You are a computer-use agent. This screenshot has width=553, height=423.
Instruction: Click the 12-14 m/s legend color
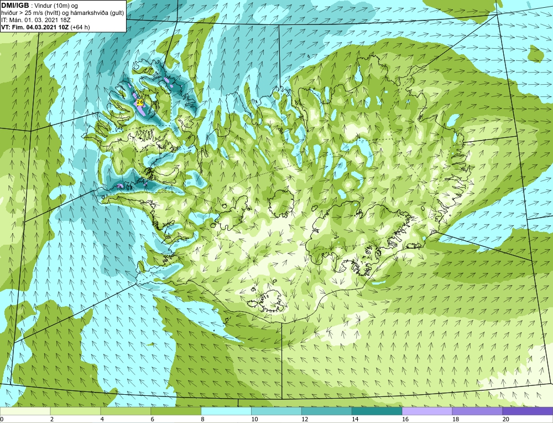tap(327, 411)
